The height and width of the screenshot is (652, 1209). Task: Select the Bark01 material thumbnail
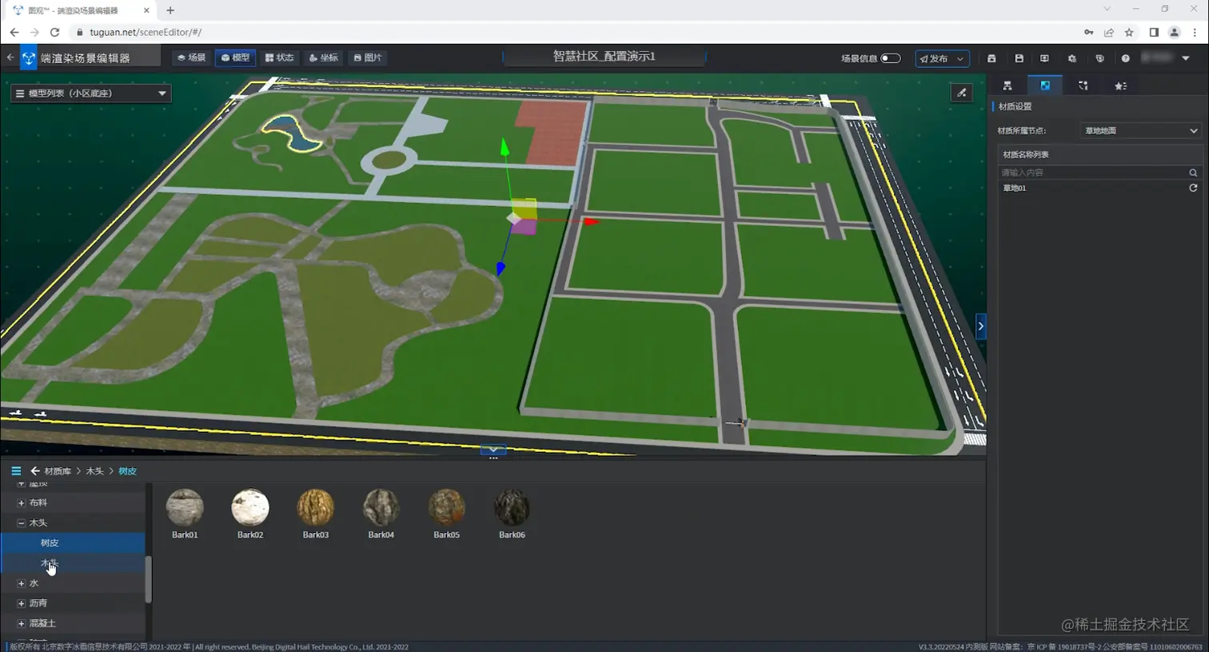(x=185, y=507)
